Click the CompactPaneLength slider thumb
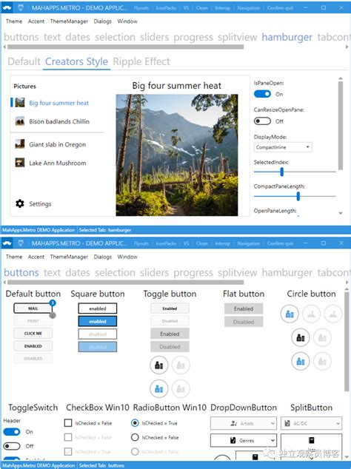Image resolution: width=351 pixels, height=469 pixels. tap(298, 196)
